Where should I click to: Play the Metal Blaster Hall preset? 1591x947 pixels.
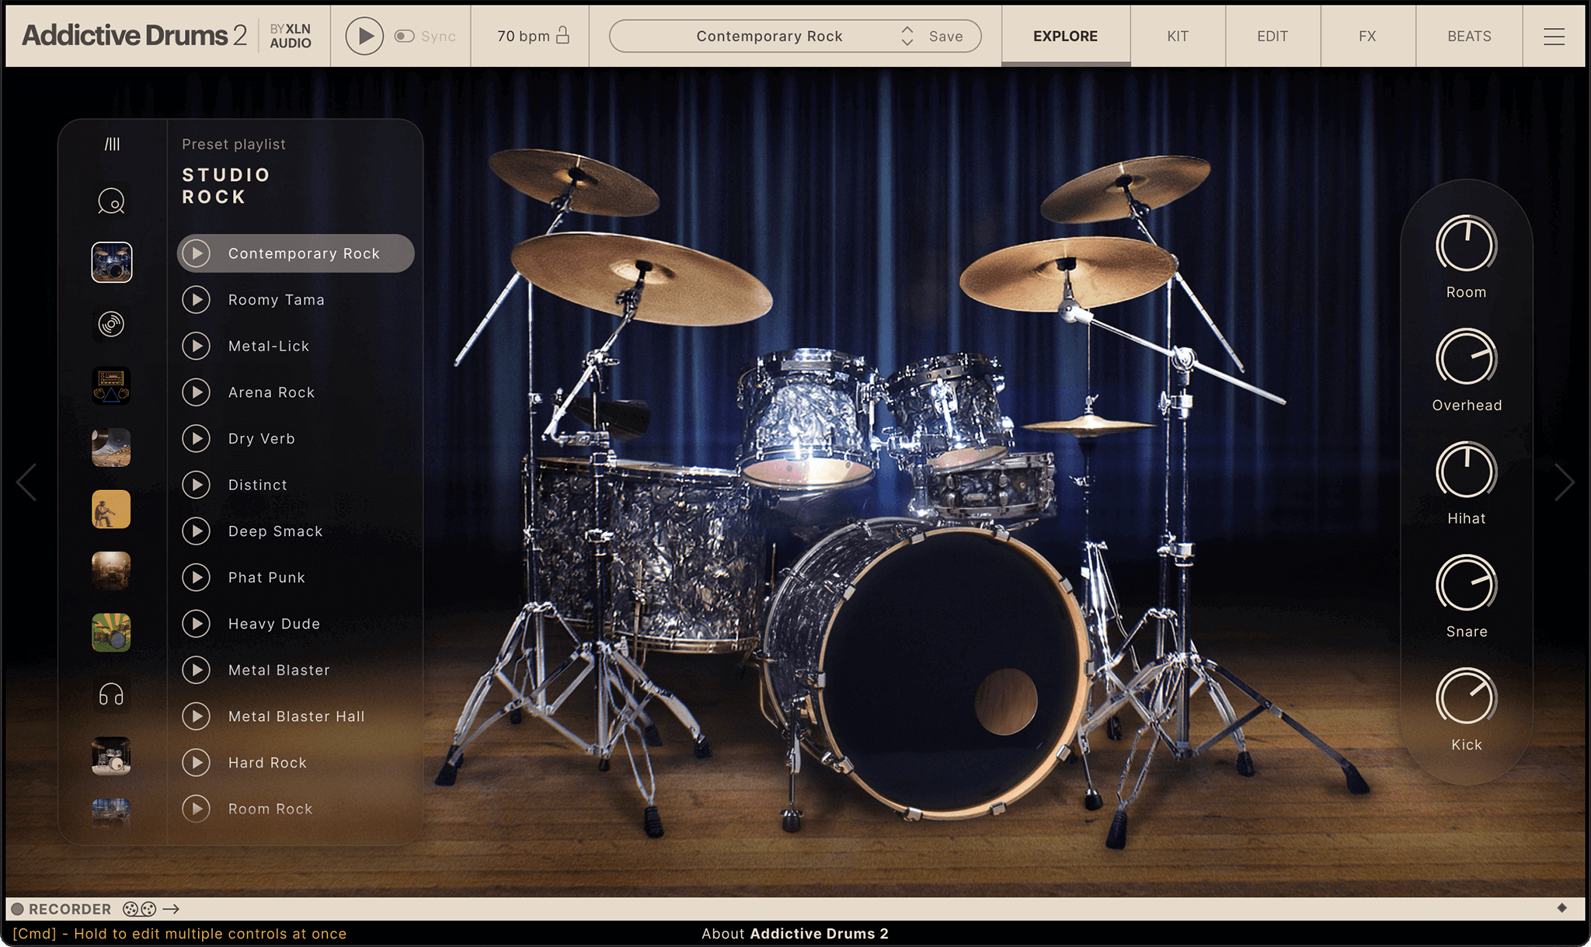(x=197, y=715)
